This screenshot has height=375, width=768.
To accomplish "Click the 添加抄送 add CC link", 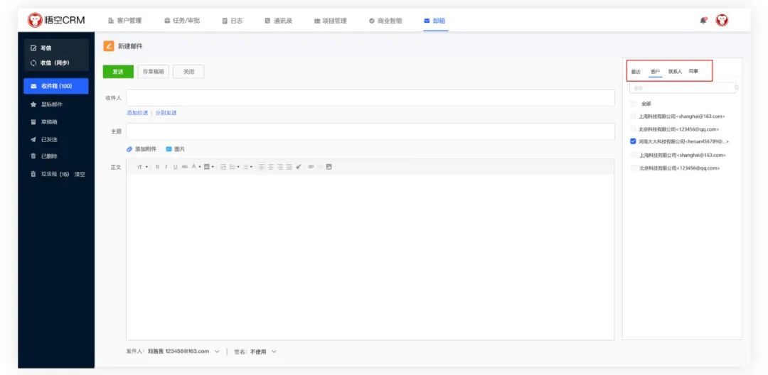I will pyautogui.click(x=137, y=113).
